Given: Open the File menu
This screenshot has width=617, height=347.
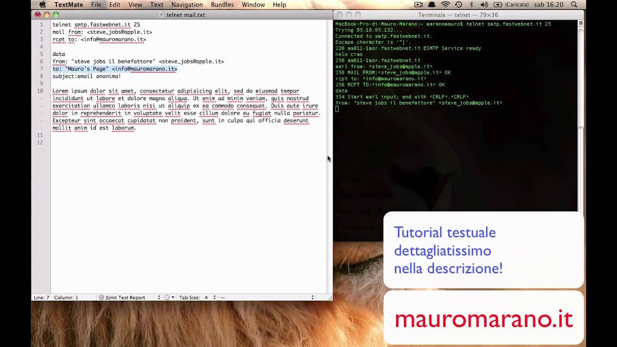Looking at the screenshot, I should (96, 4).
